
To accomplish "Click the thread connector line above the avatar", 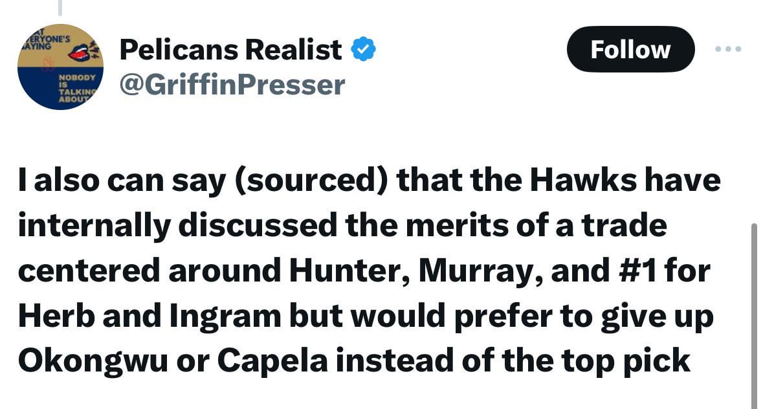I will tap(60, 6).
